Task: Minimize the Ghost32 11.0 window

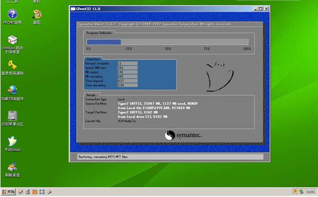Action: click(x=256, y=8)
